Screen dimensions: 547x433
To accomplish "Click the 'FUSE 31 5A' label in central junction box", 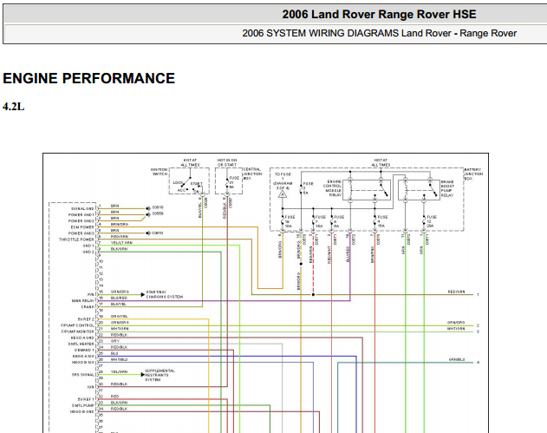I will coord(234,182).
